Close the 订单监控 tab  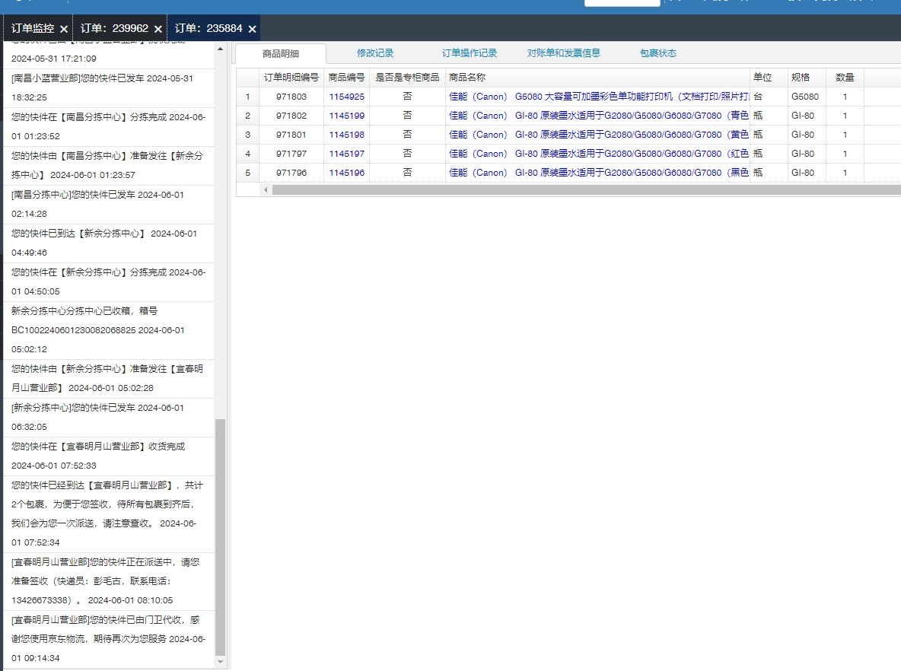coord(64,29)
